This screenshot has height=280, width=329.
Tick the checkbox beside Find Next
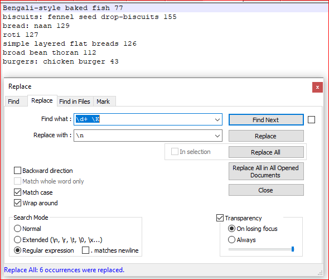(311, 120)
